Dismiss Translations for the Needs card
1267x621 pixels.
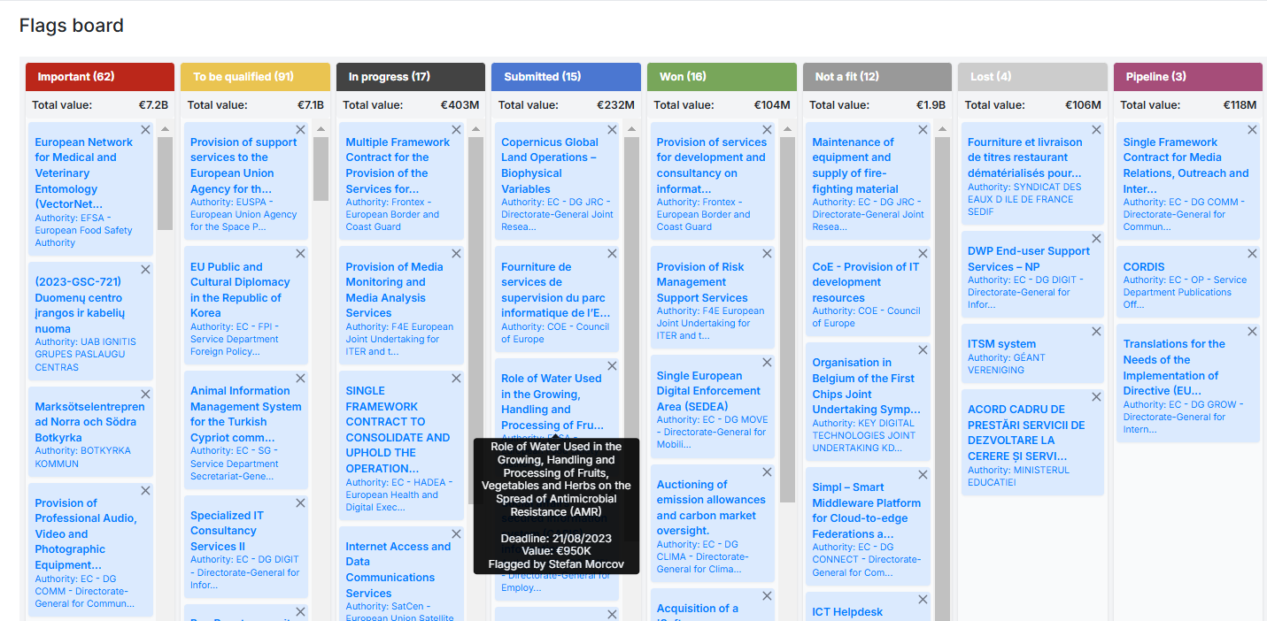click(1252, 331)
